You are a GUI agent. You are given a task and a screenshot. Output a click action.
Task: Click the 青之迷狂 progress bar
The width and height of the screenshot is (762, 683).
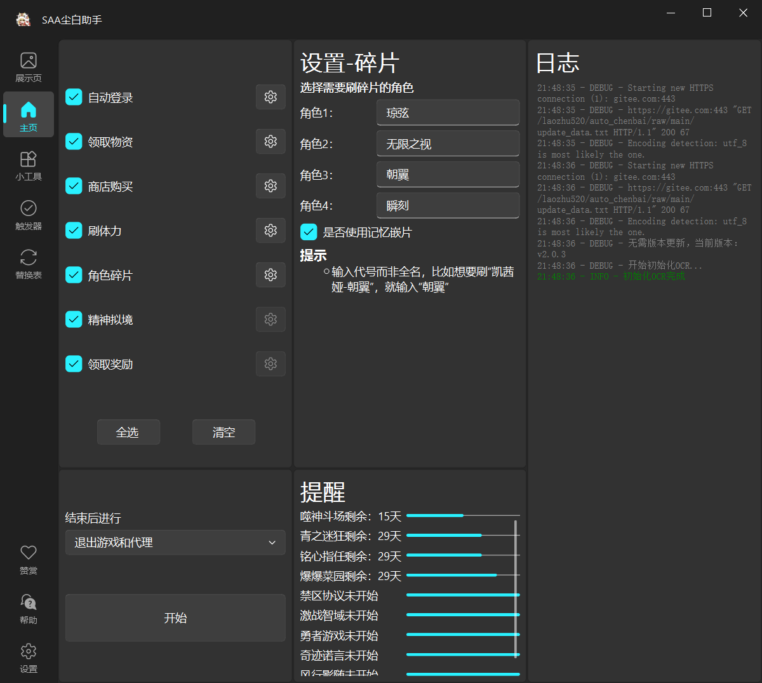point(463,536)
